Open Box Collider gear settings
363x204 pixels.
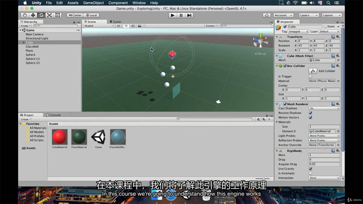click(x=338, y=66)
